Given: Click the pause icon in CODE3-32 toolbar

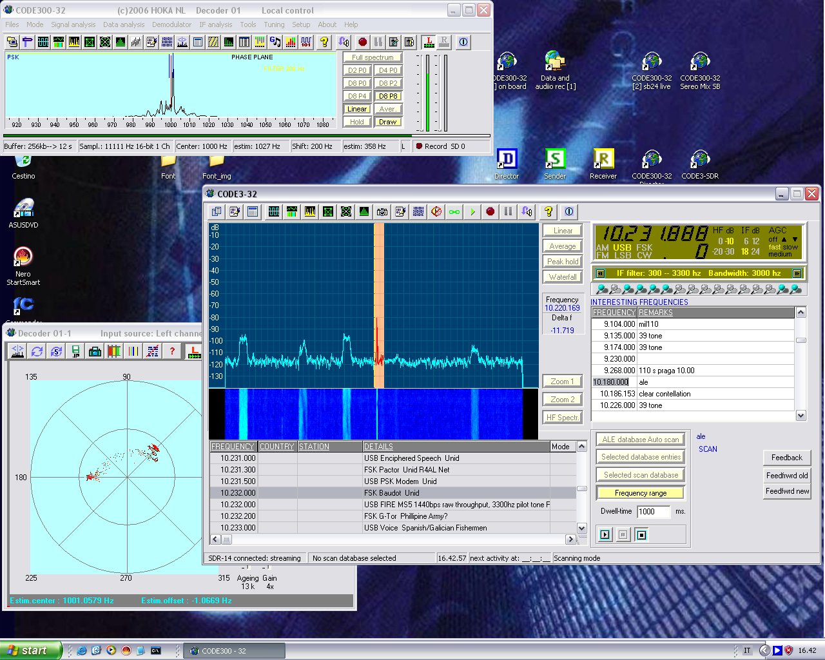Looking at the screenshot, I should 509,211.
